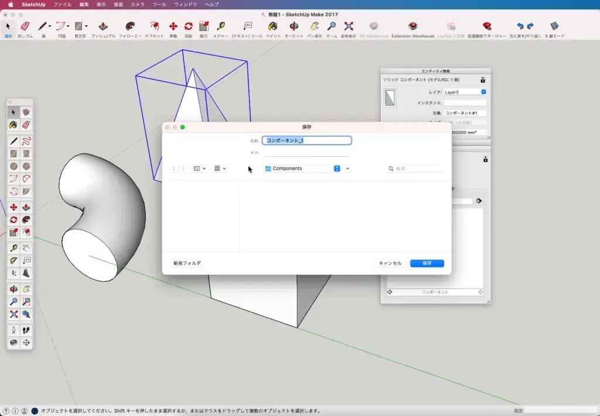
Task: Select the Position Camera tool in the left palette
Action: coord(13,330)
